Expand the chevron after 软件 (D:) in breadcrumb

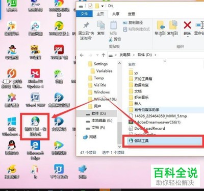point(155,55)
